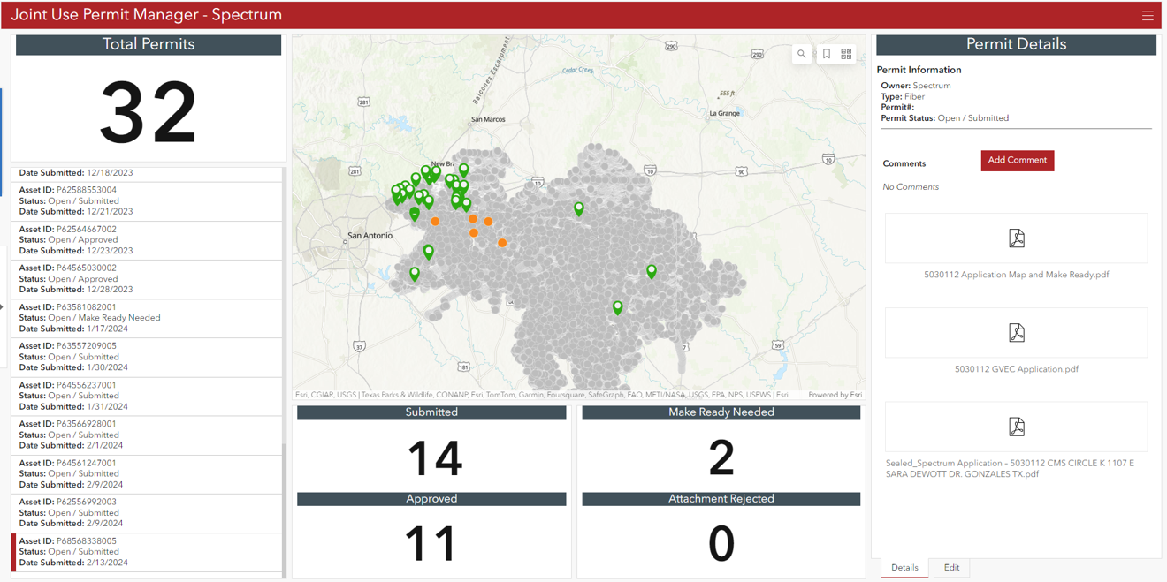1167x582 pixels.
Task: Switch to the Edit tab
Action: [951, 568]
